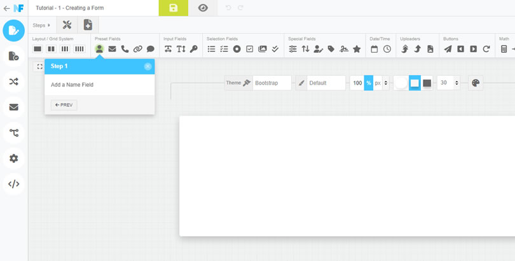The image size is (515, 261).
Task: Add a previous step button
Action: point(460,49)
